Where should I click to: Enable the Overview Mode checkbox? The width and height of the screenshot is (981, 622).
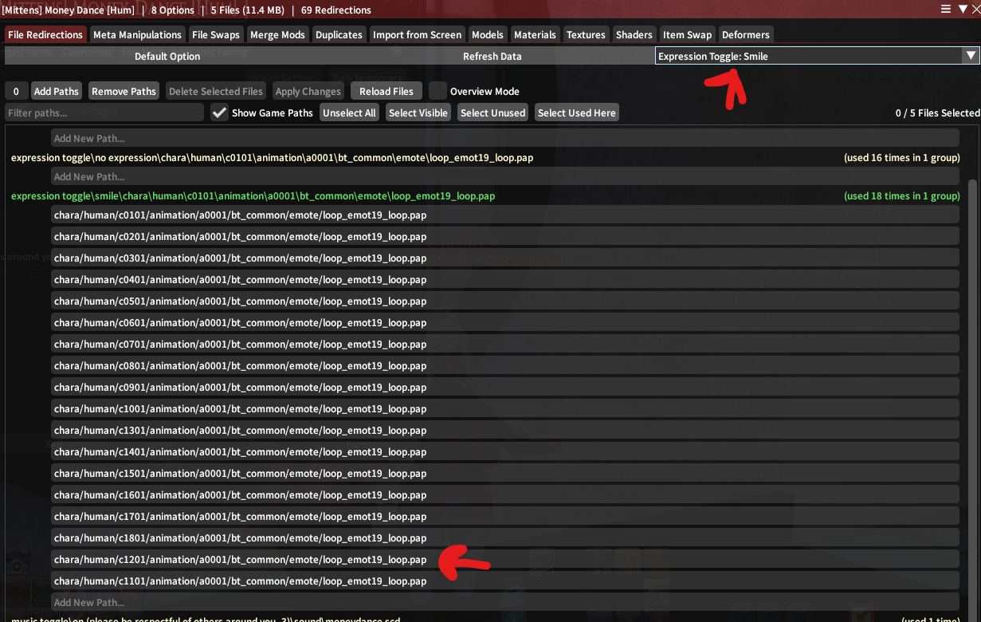tap(438, 92)
